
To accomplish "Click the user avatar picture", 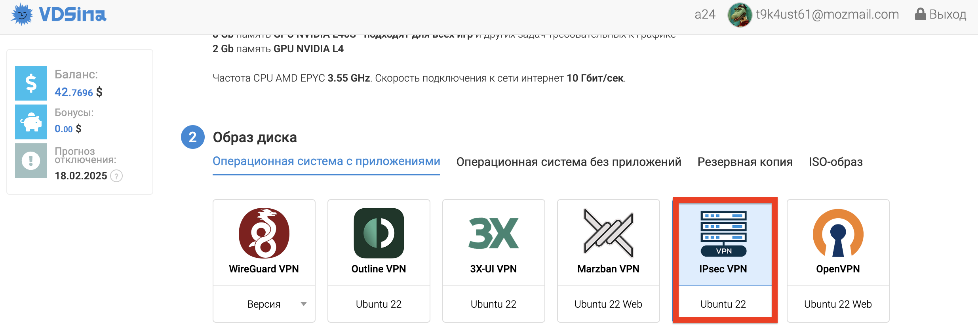I will (x=740, y=15).
